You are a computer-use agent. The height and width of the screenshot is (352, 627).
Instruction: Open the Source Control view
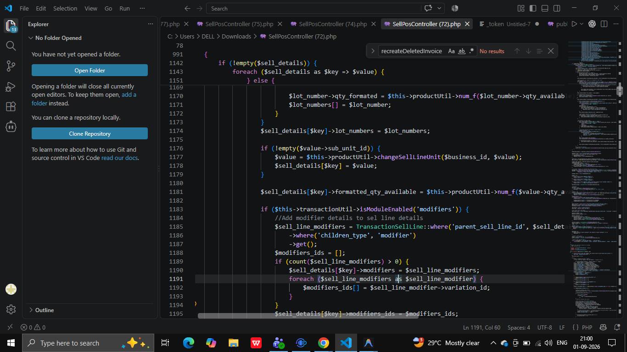11,66
